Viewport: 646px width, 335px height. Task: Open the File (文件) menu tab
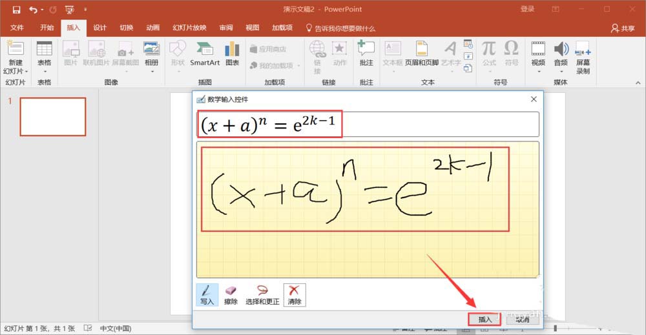pos(17,28)
